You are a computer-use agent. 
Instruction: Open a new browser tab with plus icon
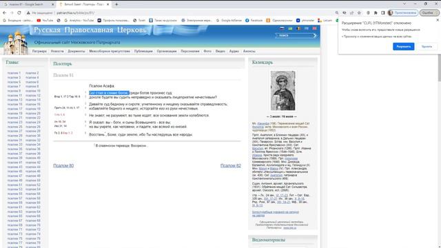coord(116,4)
